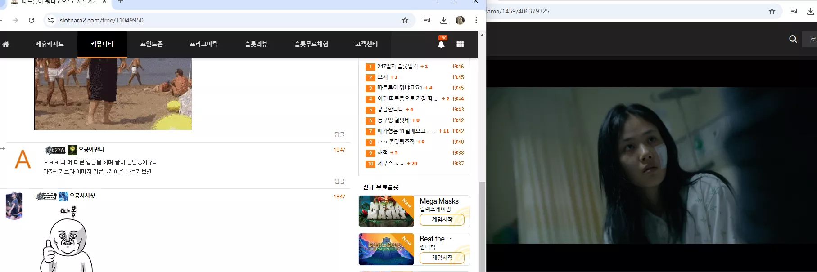Click 게임시작 for Mega Masks
The height and width of the screenshot is (272, 817).
(442, 219)
